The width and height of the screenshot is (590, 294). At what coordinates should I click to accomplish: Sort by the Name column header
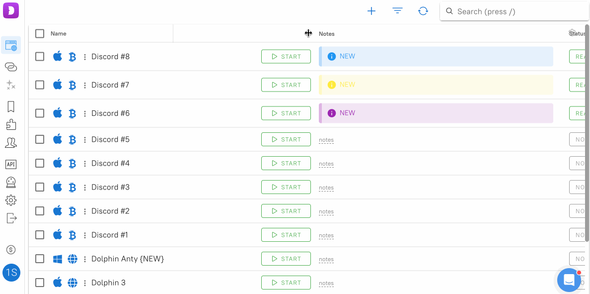point(59,34)
